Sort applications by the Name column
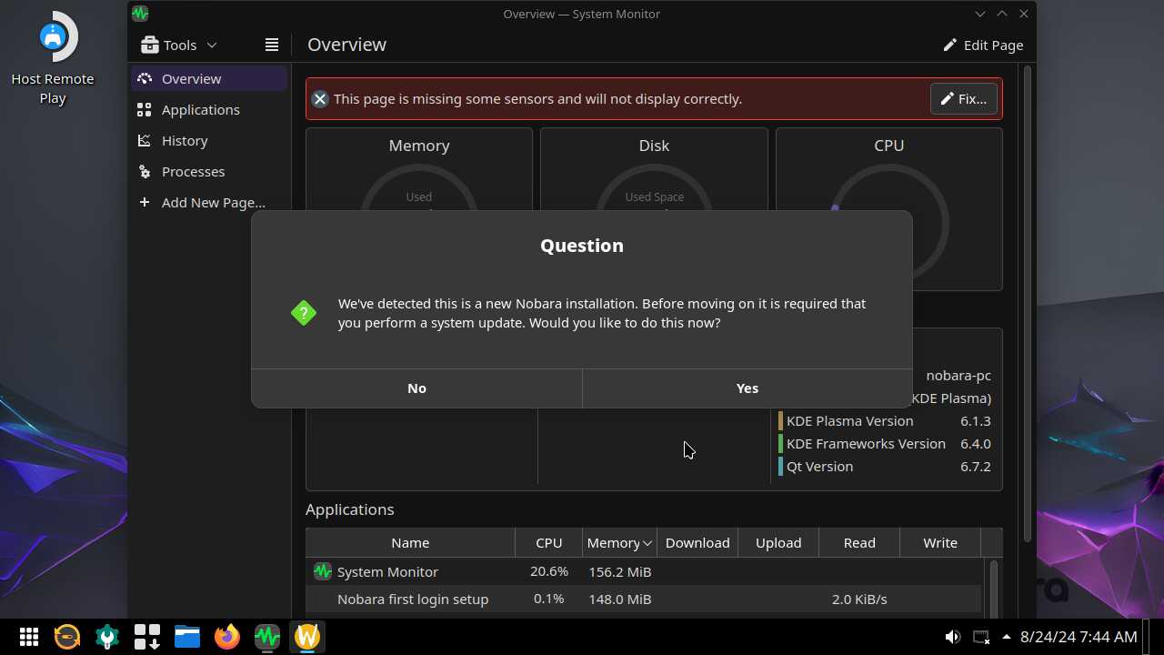The height and width of the screenshot is (655, 1164). click(x=410, y=542)
